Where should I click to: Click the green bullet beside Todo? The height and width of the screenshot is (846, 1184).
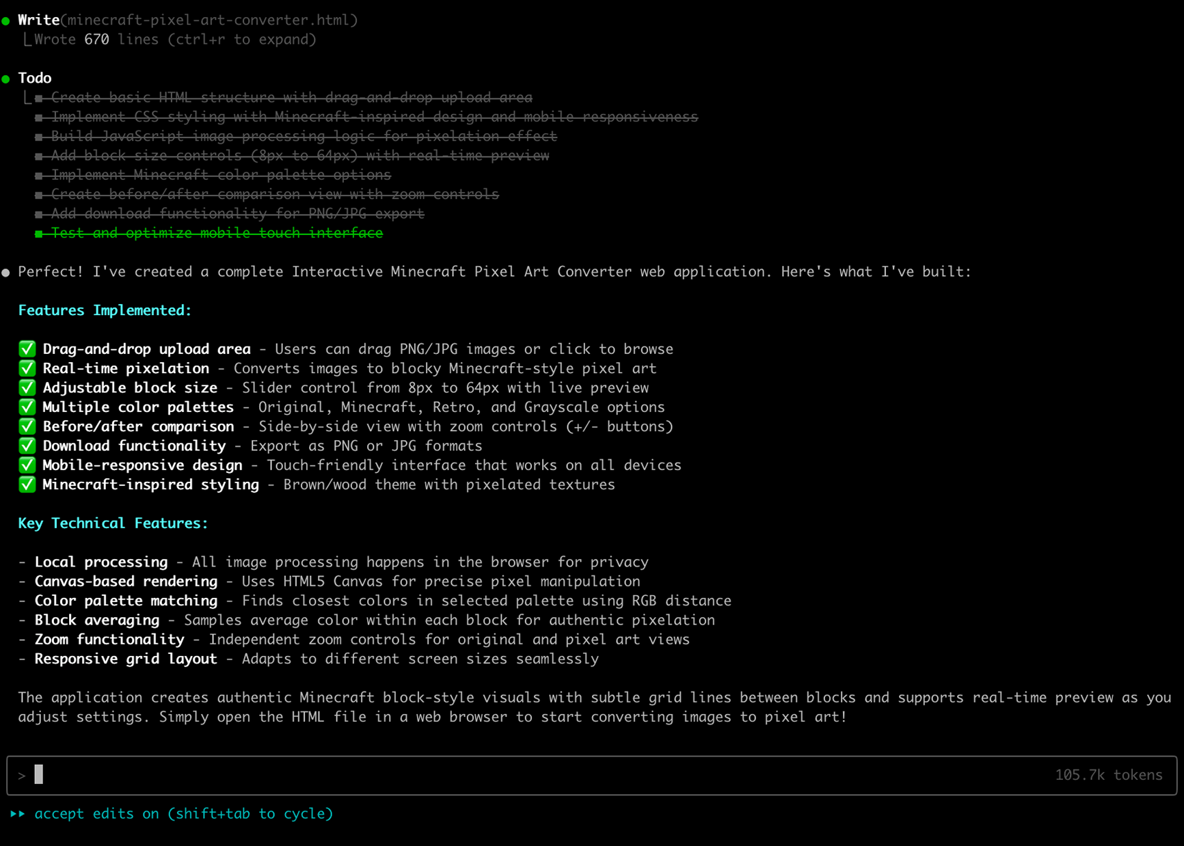pyautogui.click(x=6, y=79)
